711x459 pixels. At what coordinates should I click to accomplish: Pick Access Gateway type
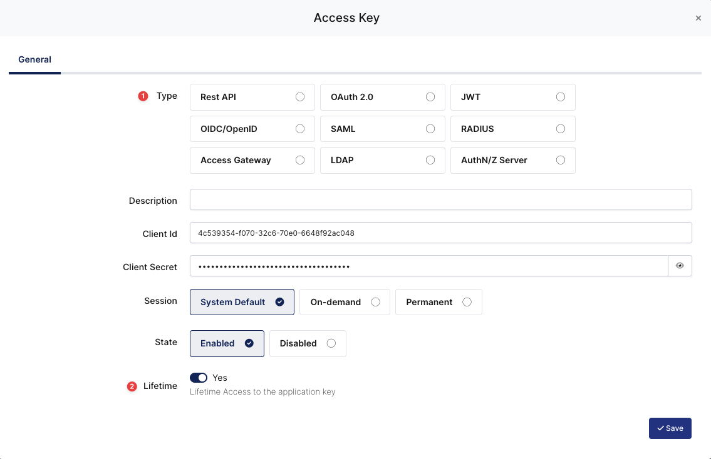(252, 160)
